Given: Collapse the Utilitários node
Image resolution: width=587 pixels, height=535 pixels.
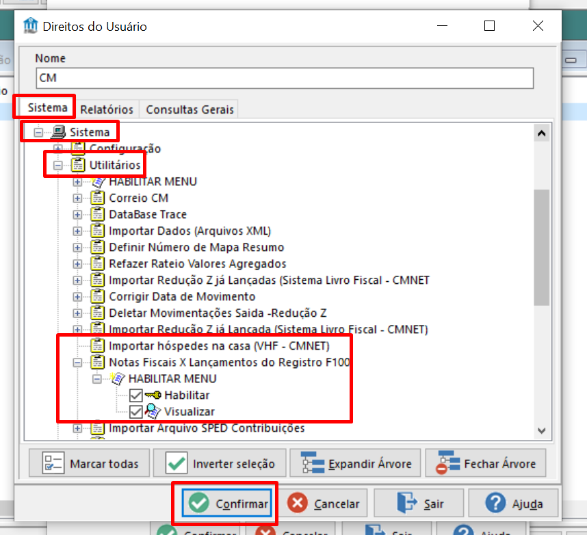Looking at the screenshot, I should [x=57, y=165].
